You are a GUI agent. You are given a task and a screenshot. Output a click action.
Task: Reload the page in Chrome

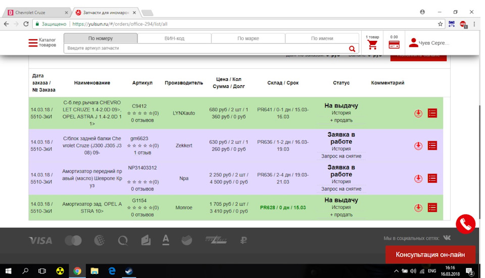click(x=26, y=24)
